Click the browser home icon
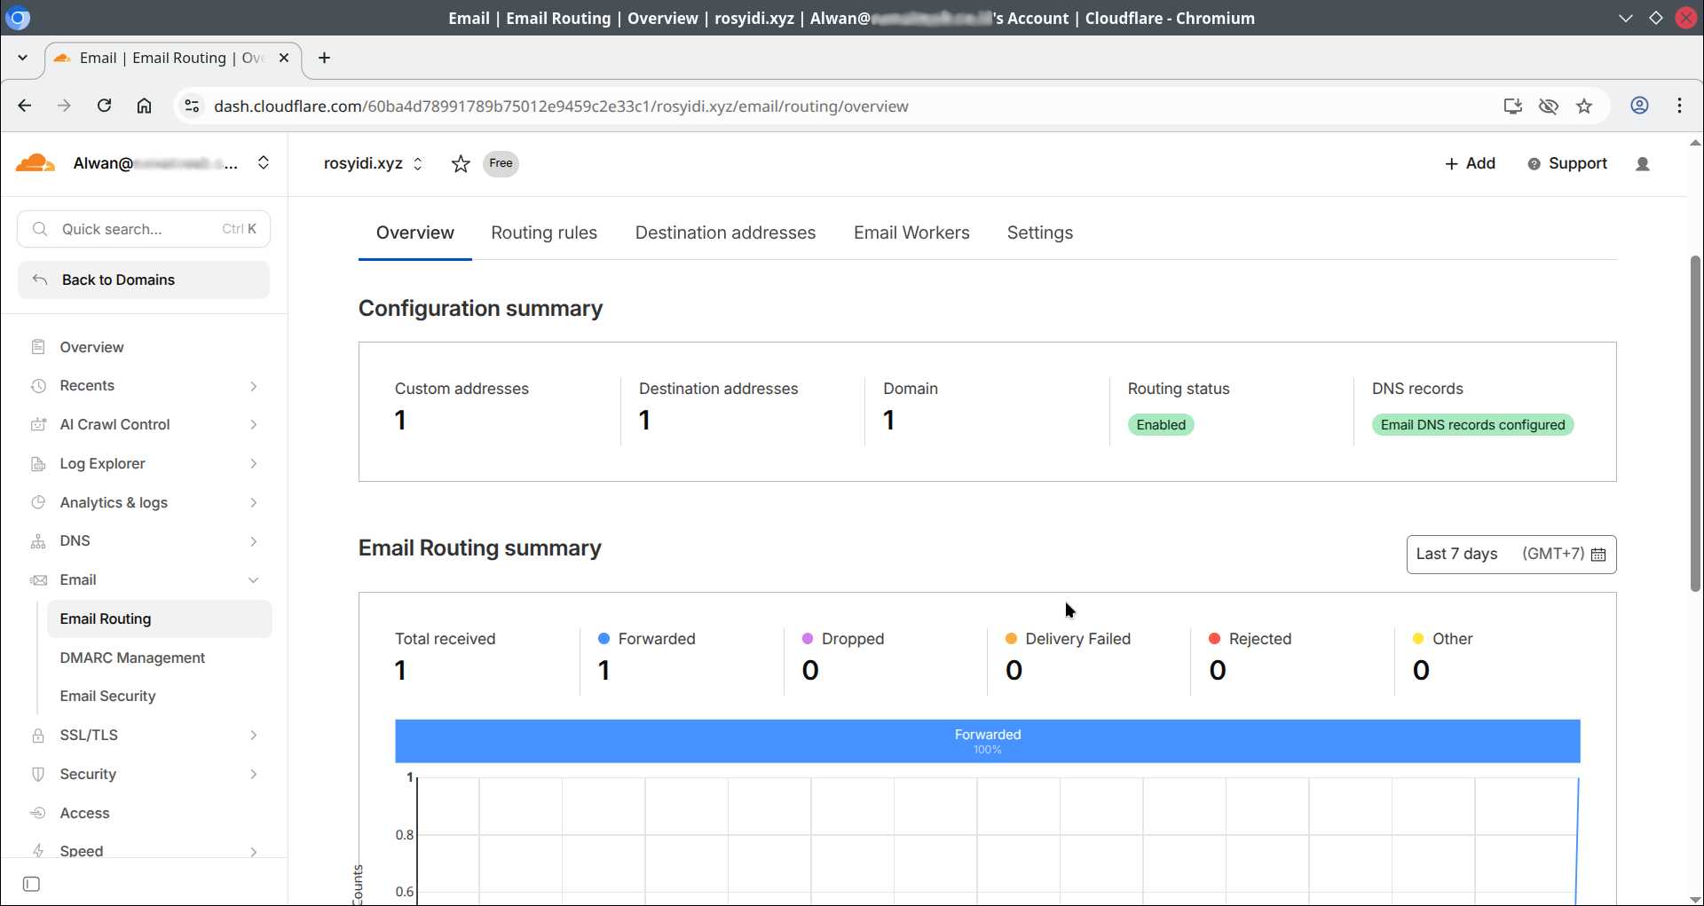Viewport: 1704px width, 906px height. 144,106
